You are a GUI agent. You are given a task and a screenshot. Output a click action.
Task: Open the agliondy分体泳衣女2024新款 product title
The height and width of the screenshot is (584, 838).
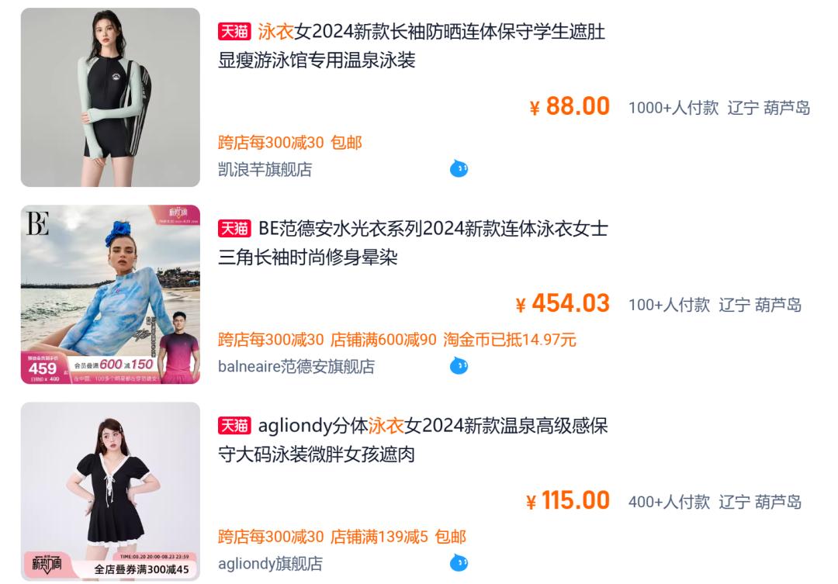pos(413,441)
